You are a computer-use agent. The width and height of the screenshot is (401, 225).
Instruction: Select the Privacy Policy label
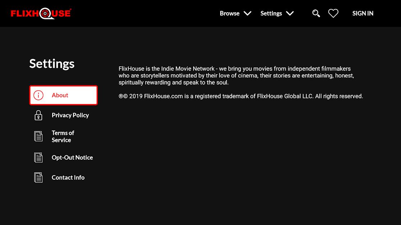point(70,115)
